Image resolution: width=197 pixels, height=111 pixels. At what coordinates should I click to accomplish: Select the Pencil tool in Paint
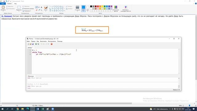pyautogui.click(x=37, y=7)
